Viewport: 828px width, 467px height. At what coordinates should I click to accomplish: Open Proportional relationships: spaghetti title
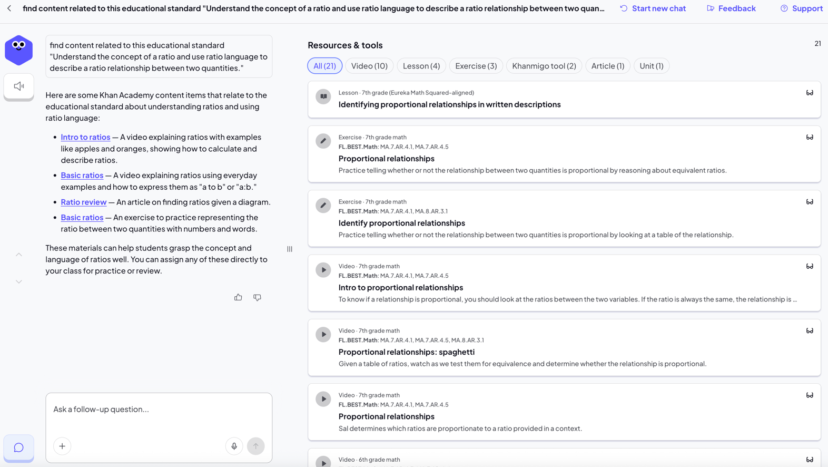click(x=406, y=352)
